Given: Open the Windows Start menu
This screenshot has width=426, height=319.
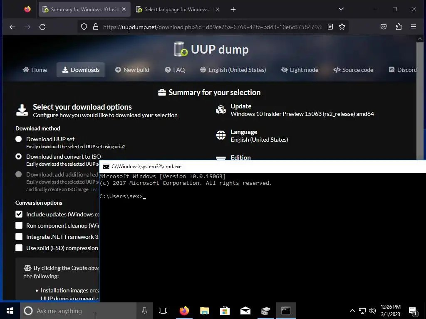Looking at the screenshot, I should [x=10, y=311].
